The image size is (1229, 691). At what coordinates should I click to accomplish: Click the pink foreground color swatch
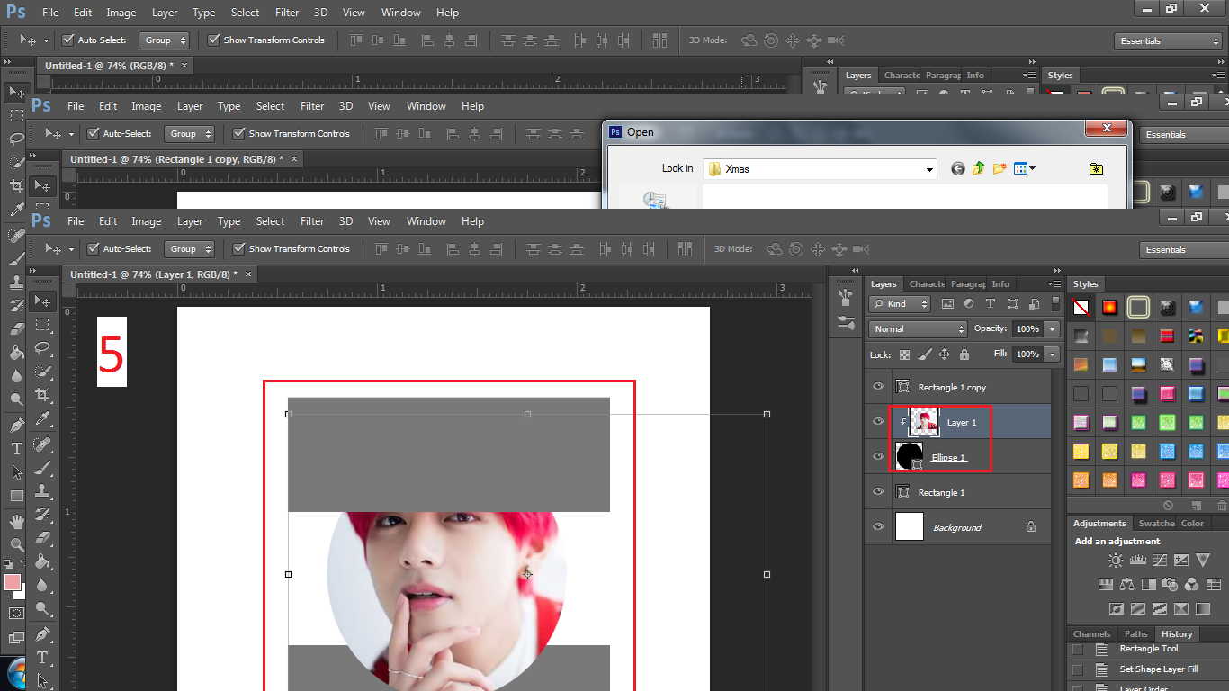13,582
